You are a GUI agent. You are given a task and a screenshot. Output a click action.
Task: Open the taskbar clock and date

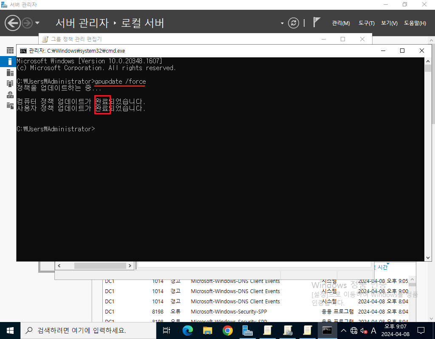point(395,331)
